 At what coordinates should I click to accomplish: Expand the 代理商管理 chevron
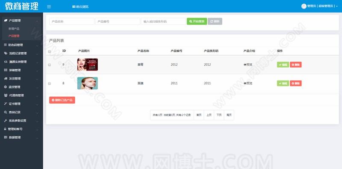(37, 96)
